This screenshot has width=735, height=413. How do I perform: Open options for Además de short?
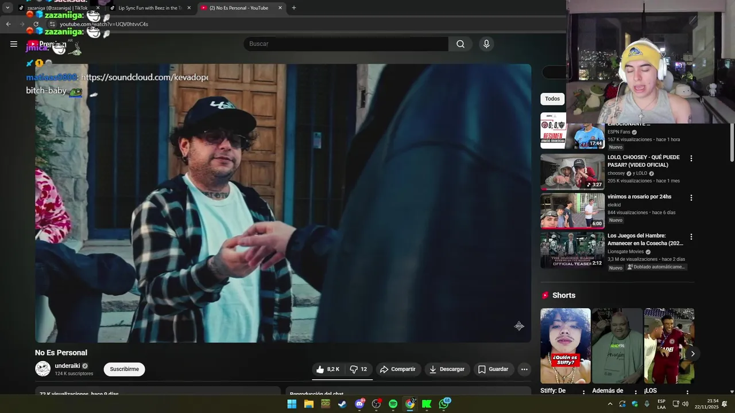[x=636, y=392]
